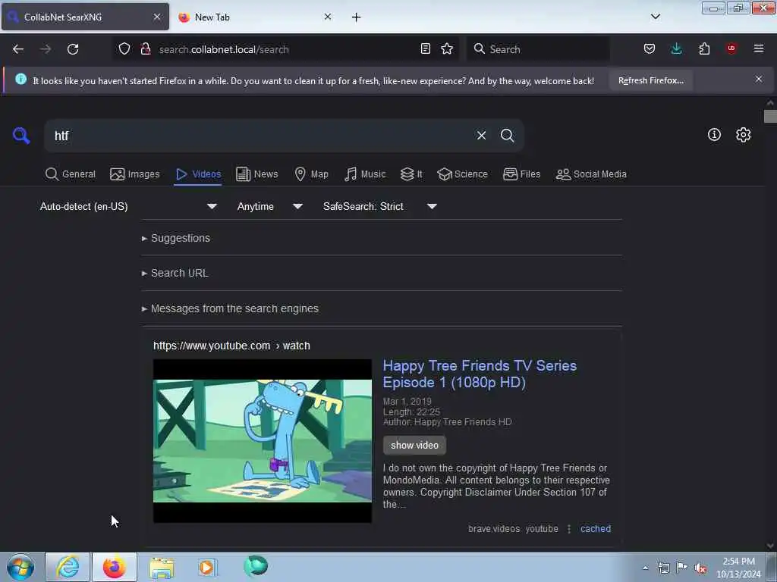Close the CollabNet SearXNG tab
The width and height of the screenshot is (777, 582).
156,17
